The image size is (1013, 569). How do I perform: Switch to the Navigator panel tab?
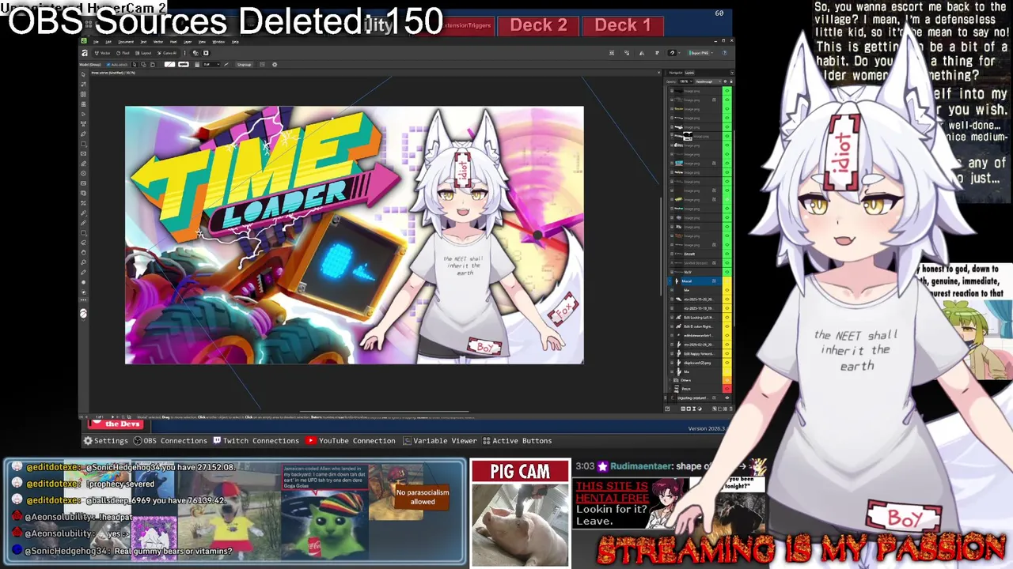pyautogui.click(x=676, y=73)
